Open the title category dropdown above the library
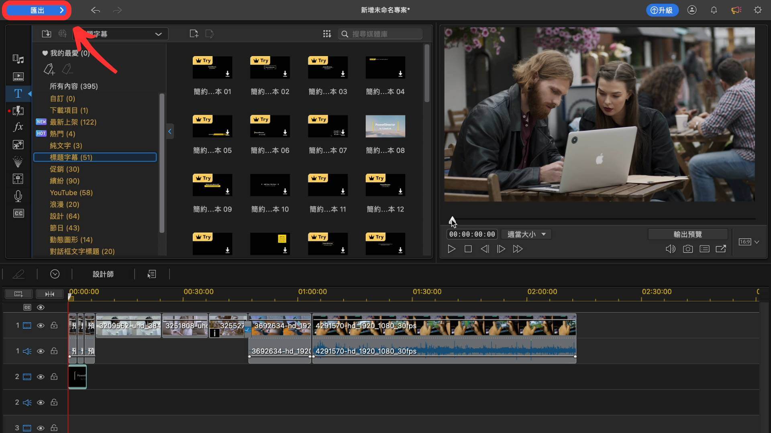 point(120,34)
